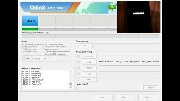The height and width of the screenshot is (101, 180).
Task: Toggle Авто-Перезагрузка checkbox
Action: 22,44
